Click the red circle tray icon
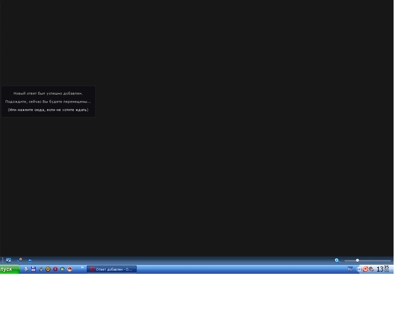 [x=365, y=269]
